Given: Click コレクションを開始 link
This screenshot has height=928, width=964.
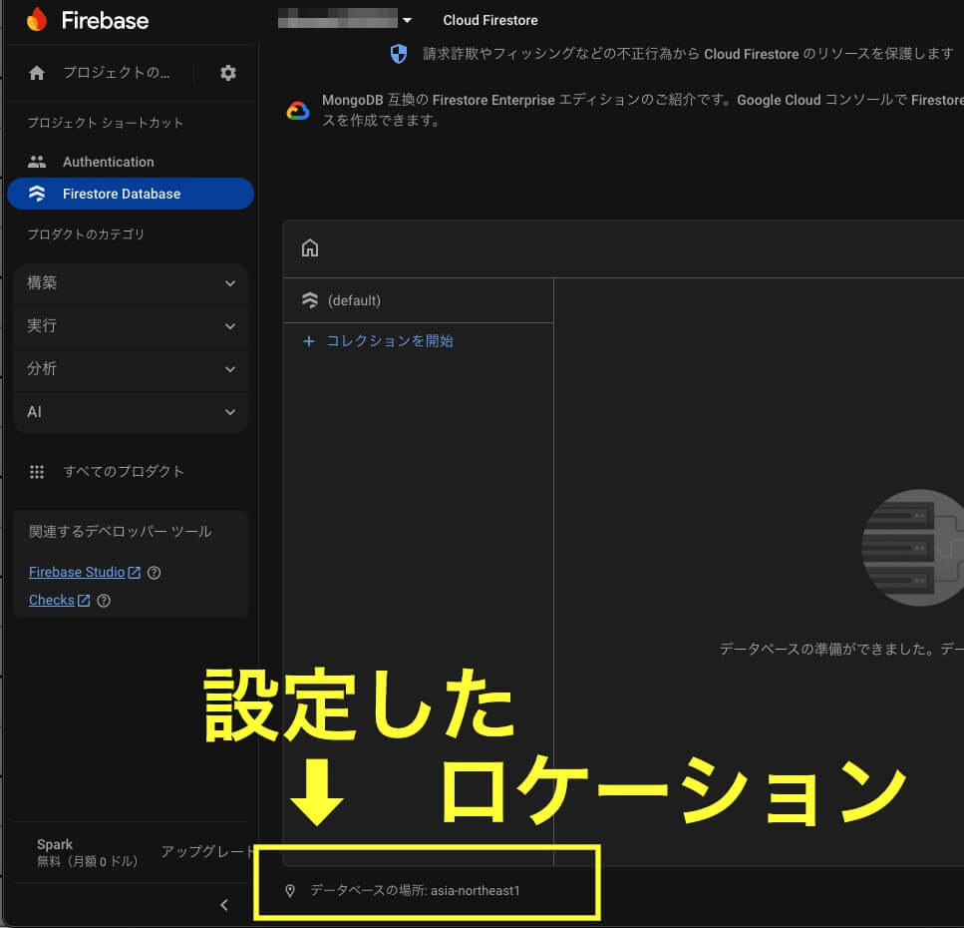Looking at the screenshot, I should (x=390, y=341).
